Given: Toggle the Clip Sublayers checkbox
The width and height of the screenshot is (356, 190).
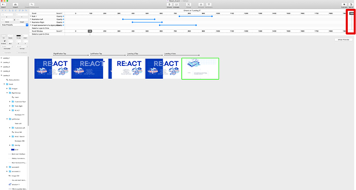Looking at the screenshot, I should pos(17,53).
